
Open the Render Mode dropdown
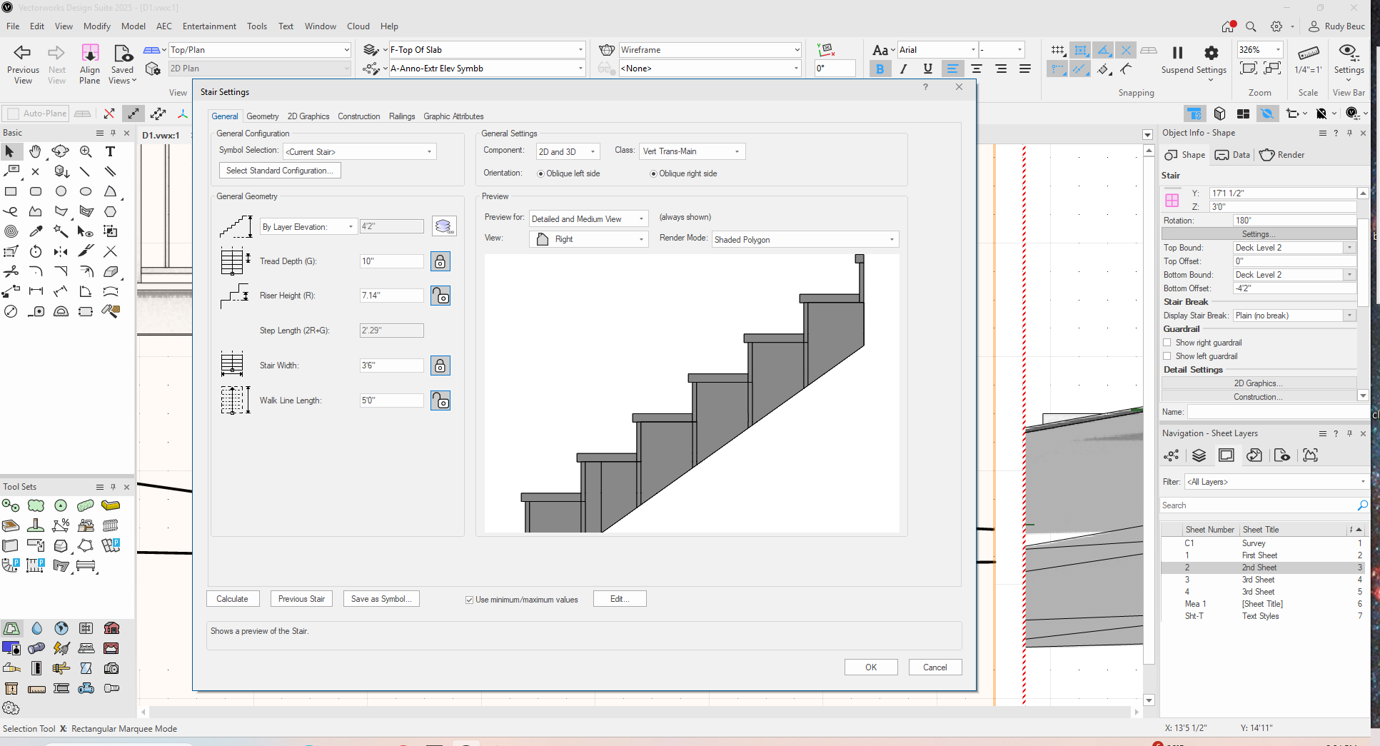[805, 240]
